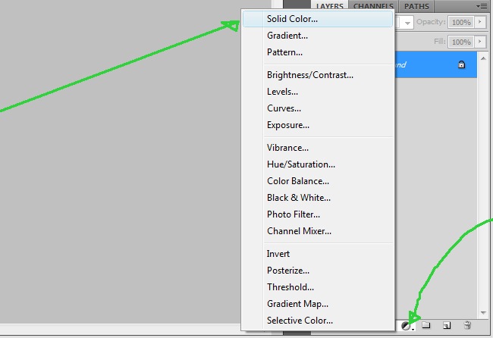Click the delete layer trash icon
The height and width of the screenshot is (338, 493).
pyautogui.click(x=467, y=325)
